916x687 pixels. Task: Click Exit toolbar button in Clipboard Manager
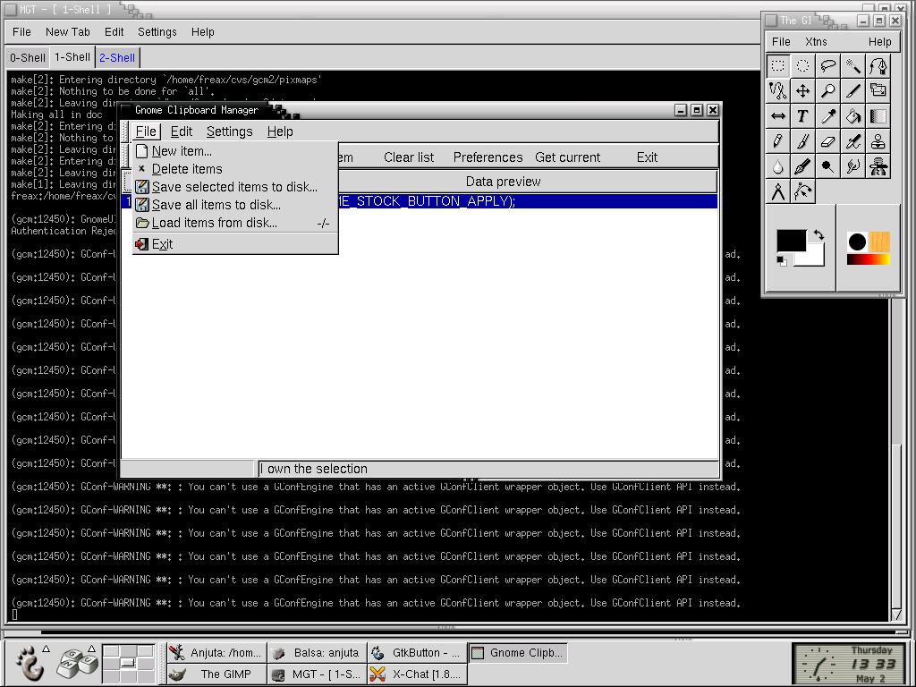pos(647,157)
